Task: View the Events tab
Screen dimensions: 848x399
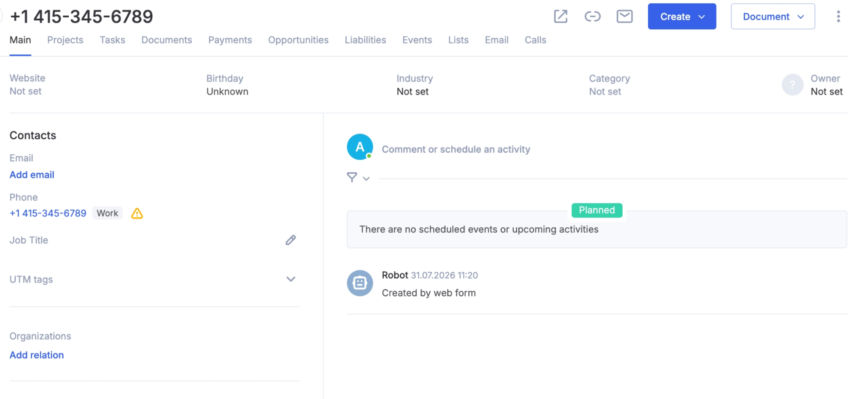Action: [417, 40]
